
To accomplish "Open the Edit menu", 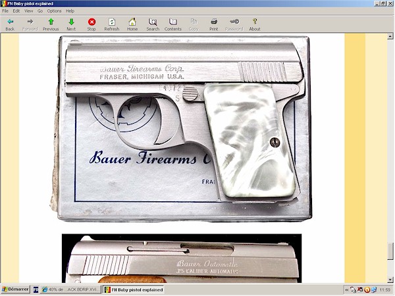I will tap(16, 11).
